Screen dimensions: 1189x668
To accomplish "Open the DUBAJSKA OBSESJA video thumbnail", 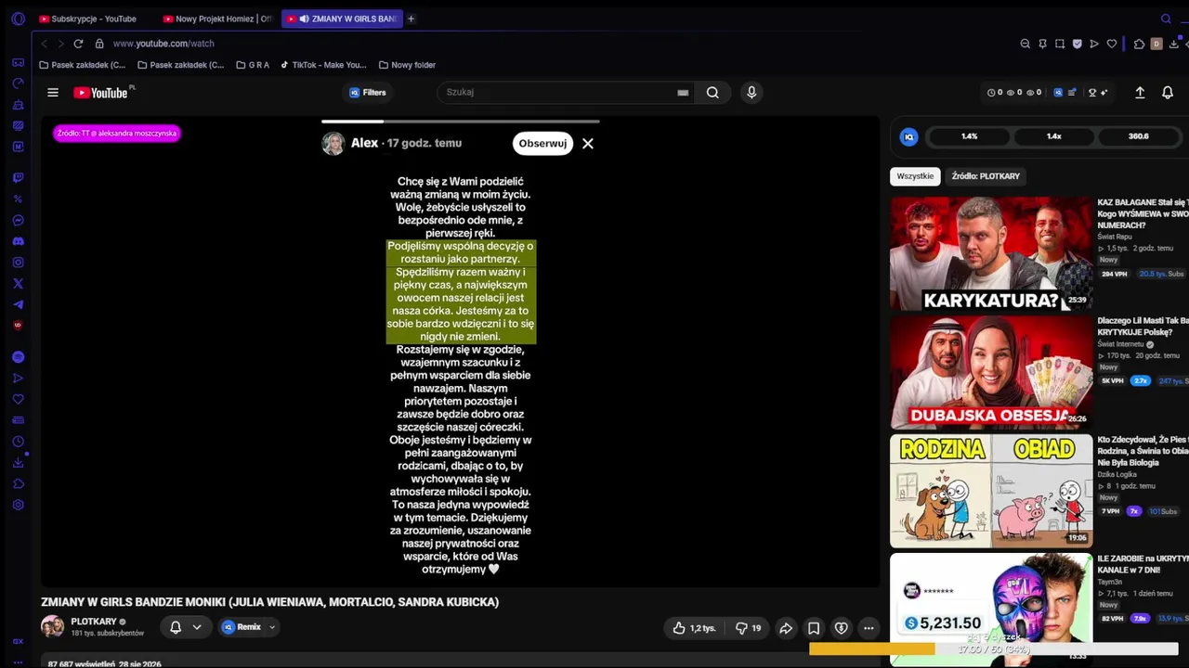I will (991, 372).
